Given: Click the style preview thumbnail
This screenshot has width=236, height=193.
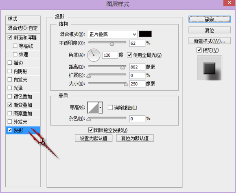Looking at the screenshot, I should point(210,68).
